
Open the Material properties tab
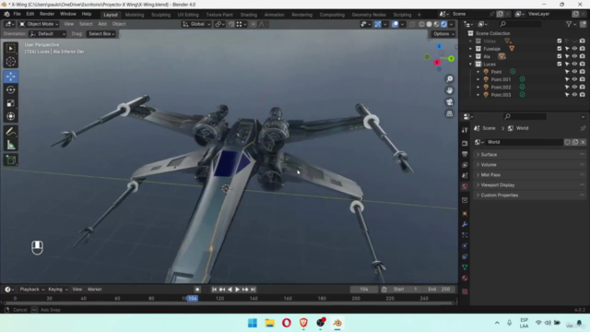point(465,279)
